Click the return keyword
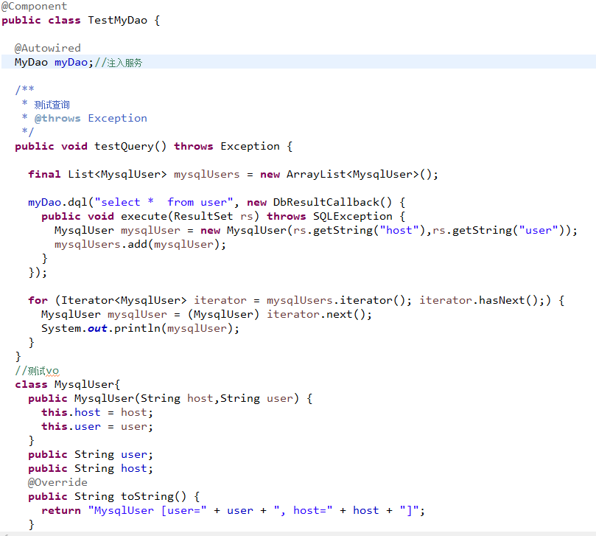The height and width of the screenshot is (536, 596). click(61, 510)
